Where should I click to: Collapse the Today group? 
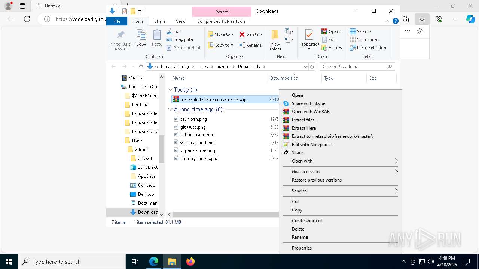coord(170,90)
